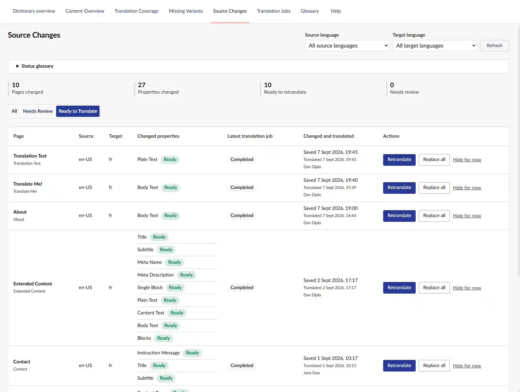520x392 pixels.
Task: Replace all for Translation Test row
Action: click(434, 160)
